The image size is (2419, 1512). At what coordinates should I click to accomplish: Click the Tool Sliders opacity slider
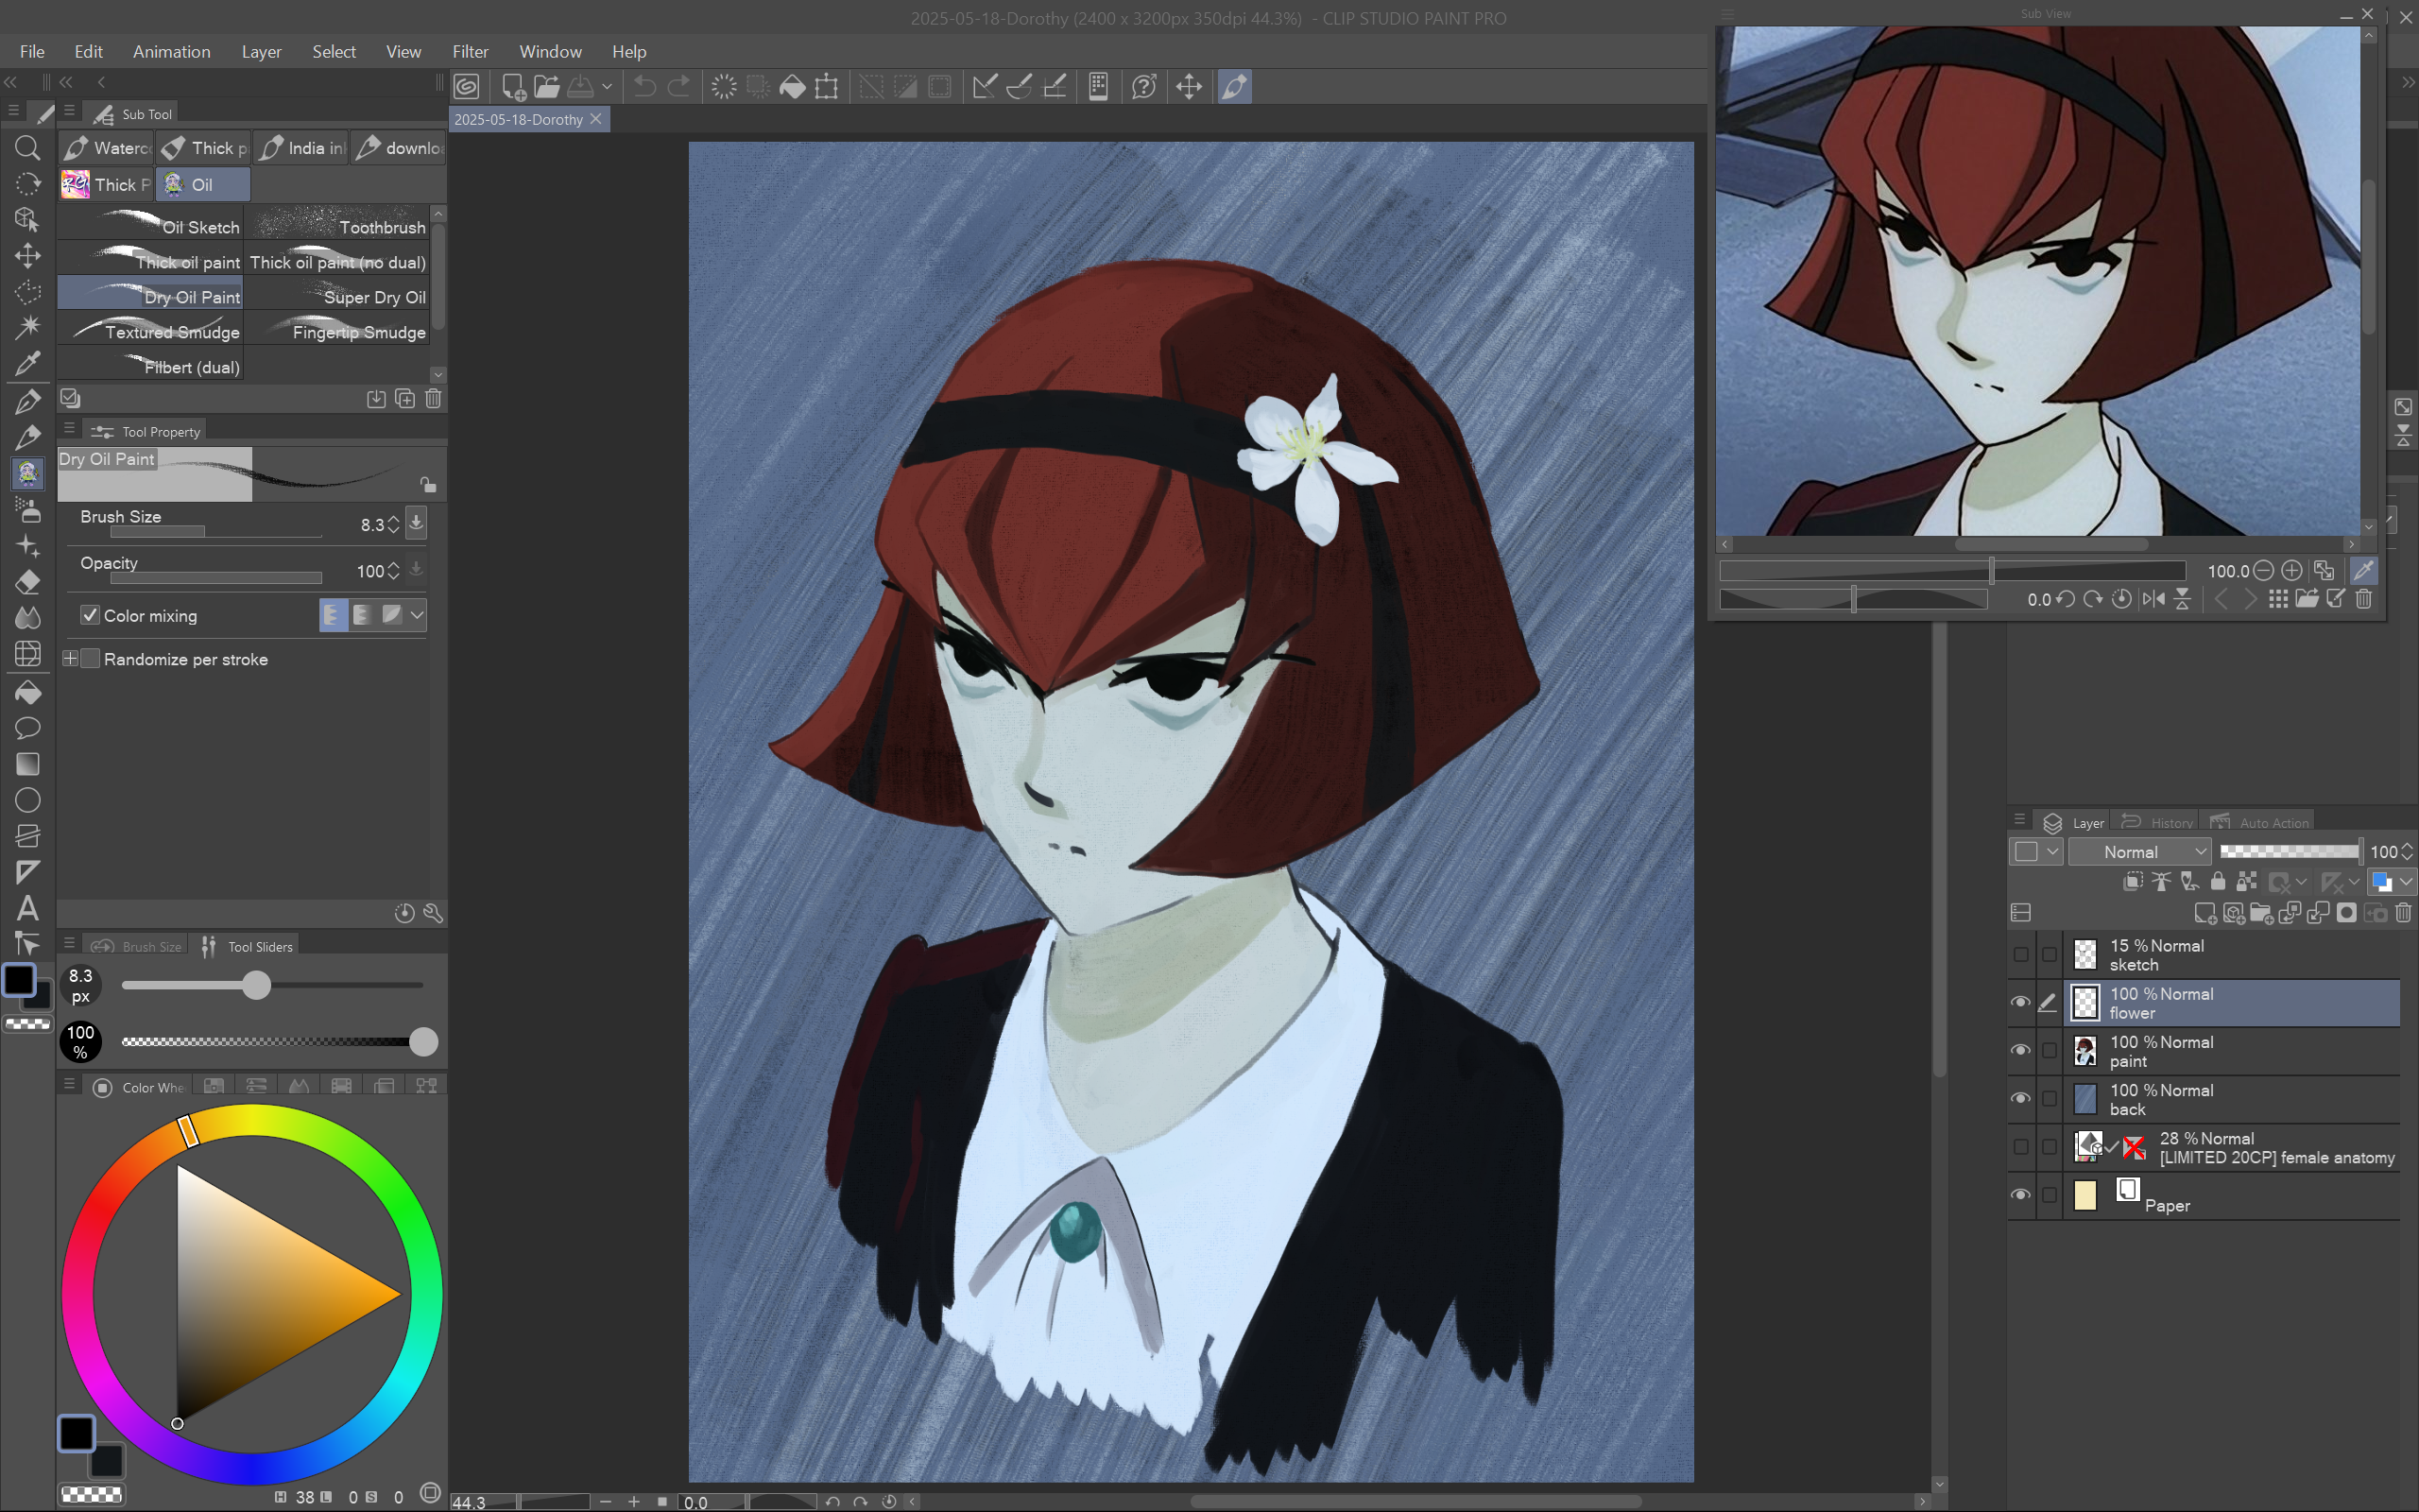[272, 1041]
